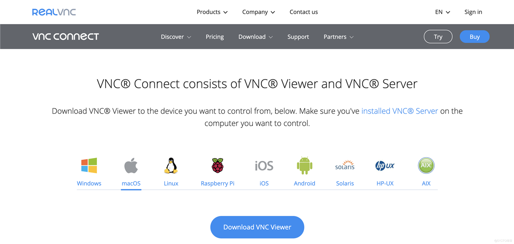Expand the Discover menu
This screenshot has width=514, height=244.
tap(176, 37)
